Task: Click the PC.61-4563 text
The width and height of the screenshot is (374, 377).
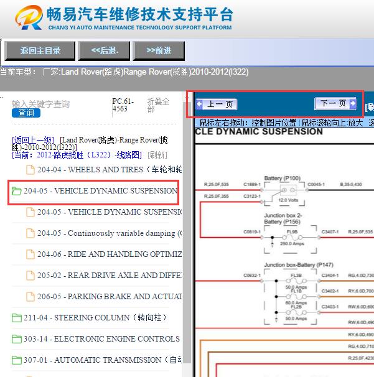Action: (x=123, y=105)
